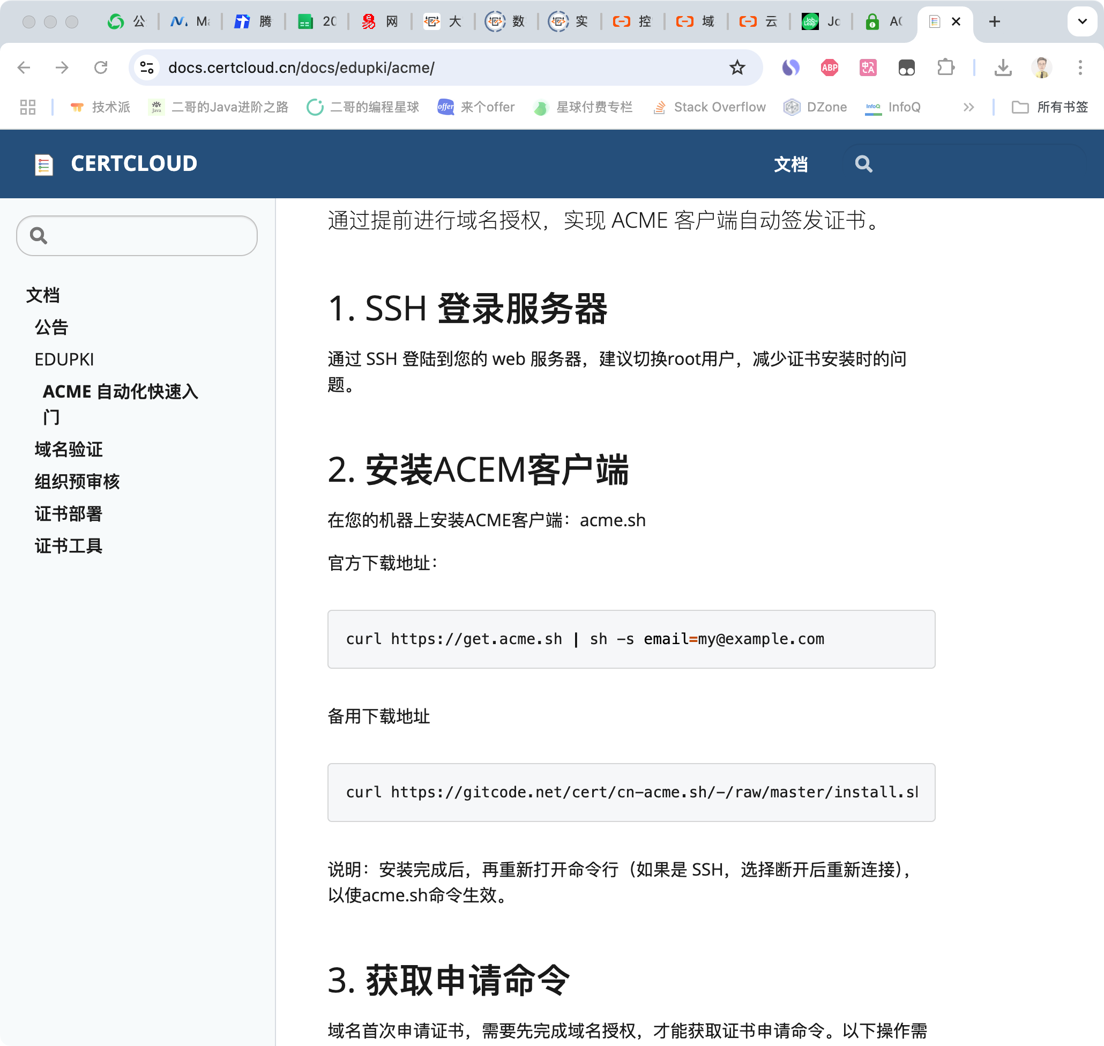Screen dimensions: 1104x1046
Task: Expand hidden bookmarks with the chevron
Action: [x=969, y=107]
